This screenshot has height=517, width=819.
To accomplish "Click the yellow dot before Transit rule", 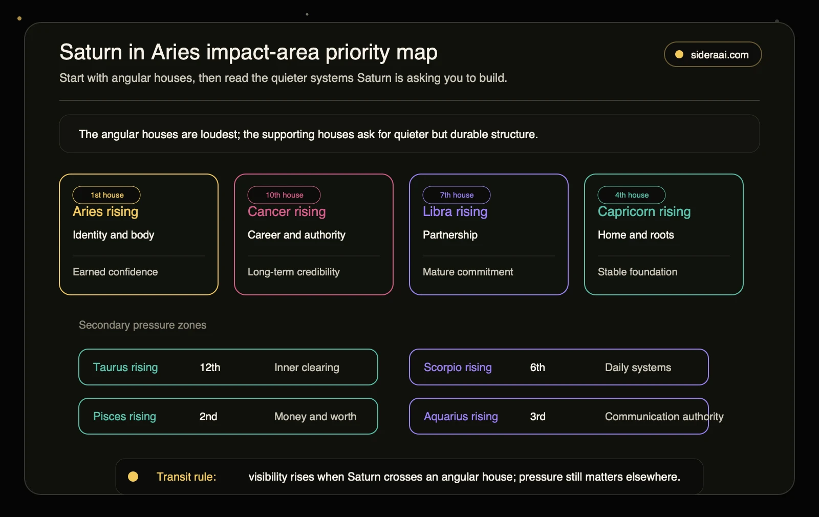I will tap(133, 477).
